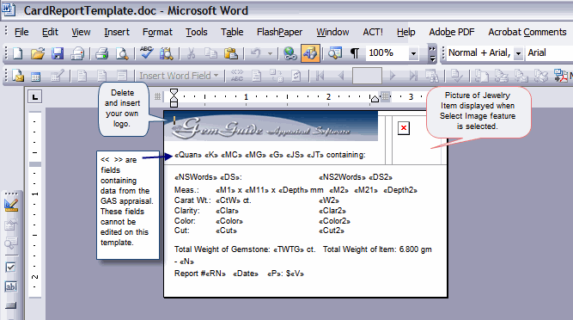The image size is (573, 320).
Task: Open the File menu
Action: [21, 32]
